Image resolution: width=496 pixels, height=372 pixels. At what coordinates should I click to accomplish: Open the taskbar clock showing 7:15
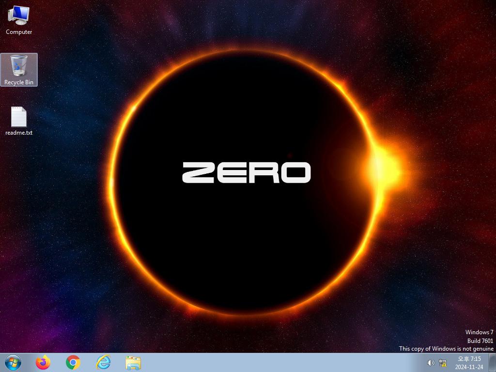coord(469,363)
